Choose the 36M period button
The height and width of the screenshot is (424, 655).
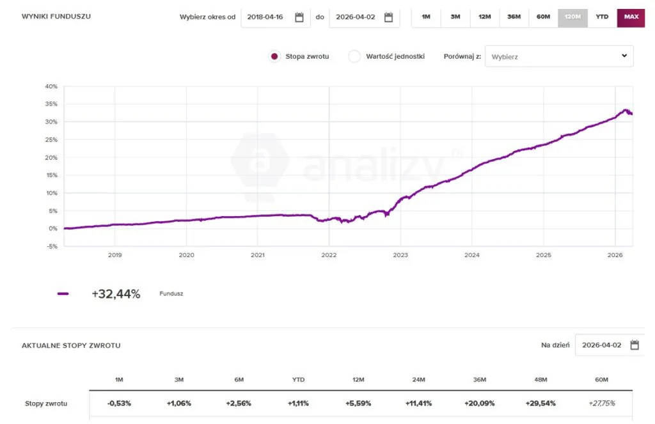pyautogui.click(x=514, y=17)
